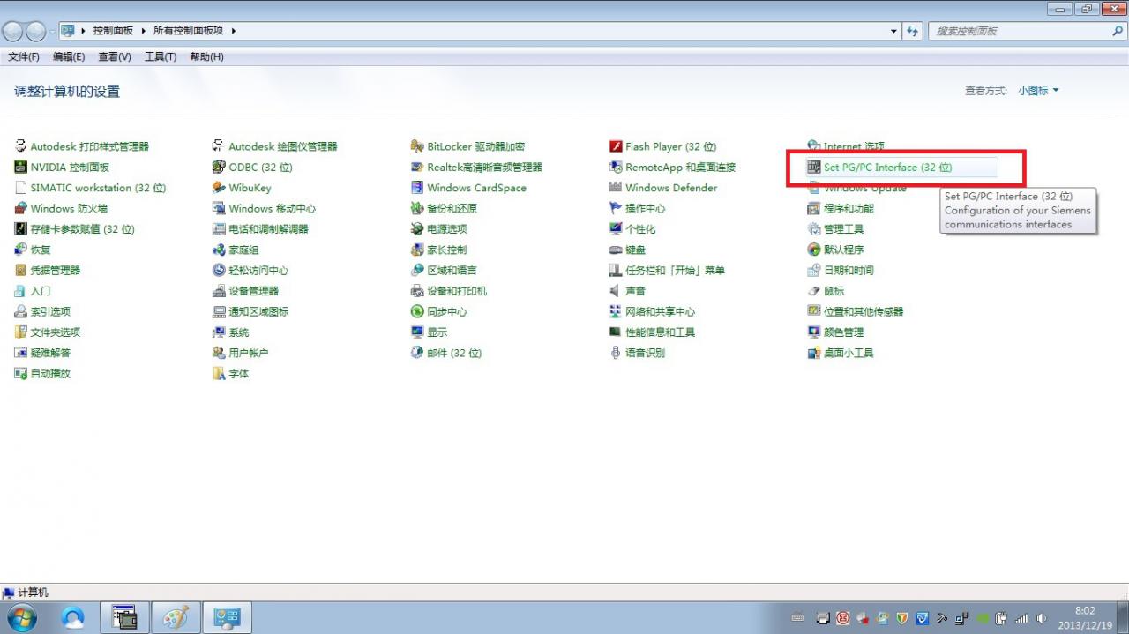Open the NVIDIA 控制面板 icon
Viewport: 1129px width, 634px height.
(x=22, y=167)
